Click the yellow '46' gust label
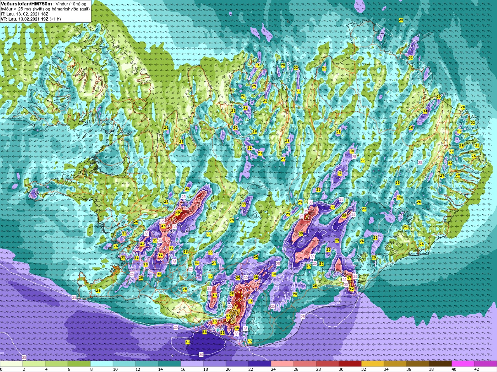This screenshot has width=497, height=372. click(x=163, y=226)
